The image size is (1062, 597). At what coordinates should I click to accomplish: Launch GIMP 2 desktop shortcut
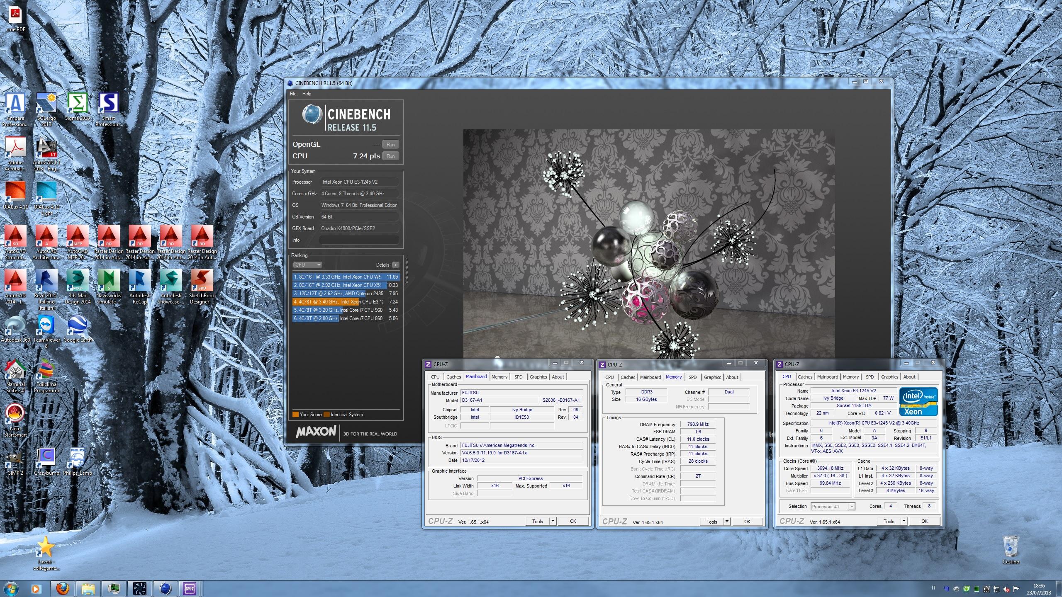click(15, 462)
